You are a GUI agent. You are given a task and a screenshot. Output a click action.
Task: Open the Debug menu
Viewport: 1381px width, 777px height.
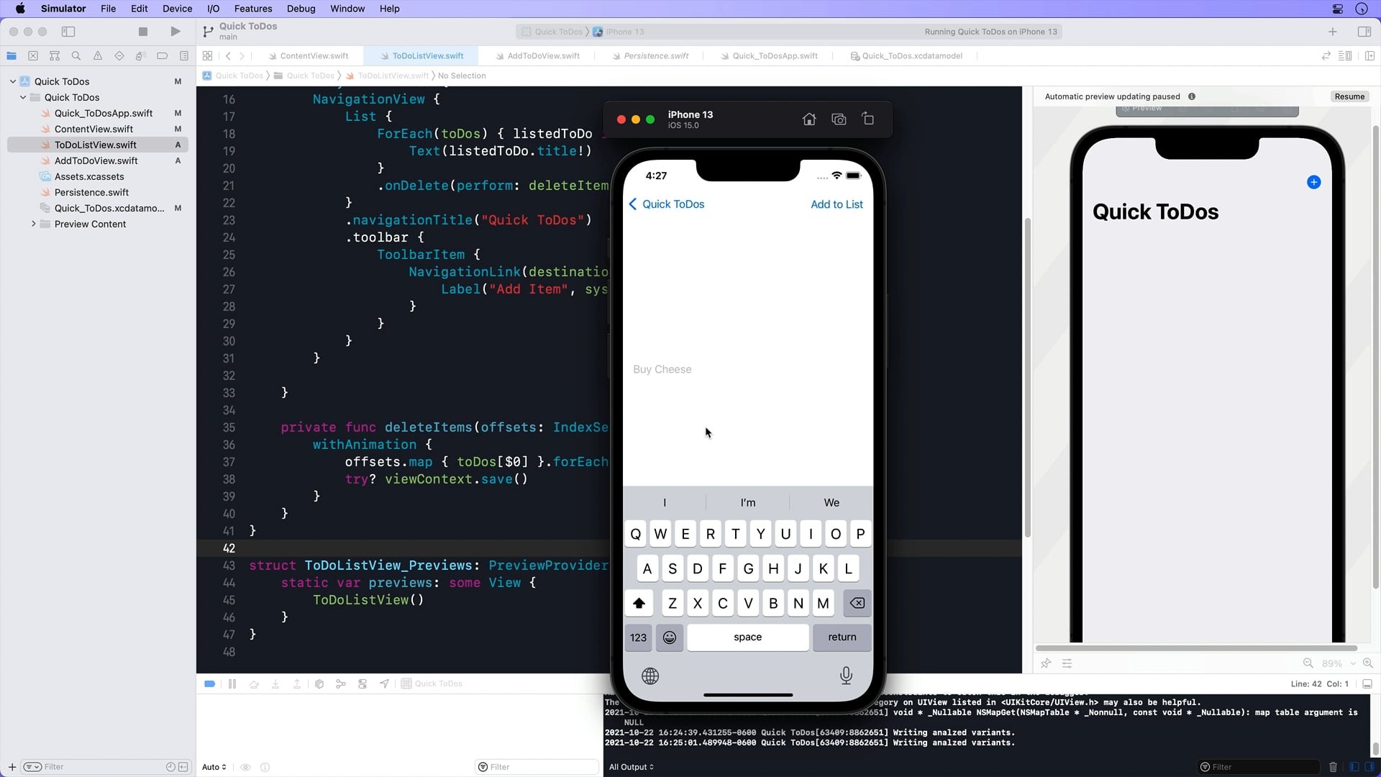[301, 9]
